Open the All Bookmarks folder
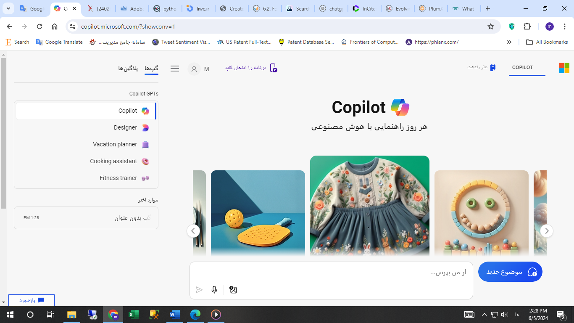Viewport: 574px width, 323px height. point(547,42)
